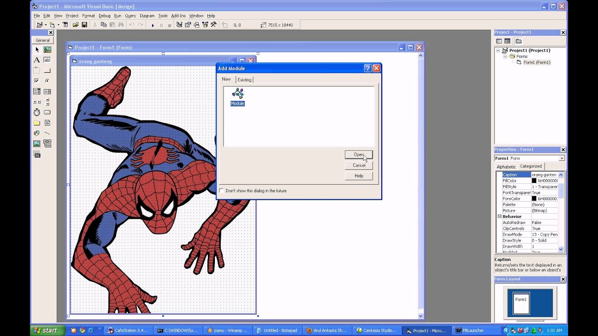
Task: Collapse the Behavior category in Properties
Action: click(499, 217)
